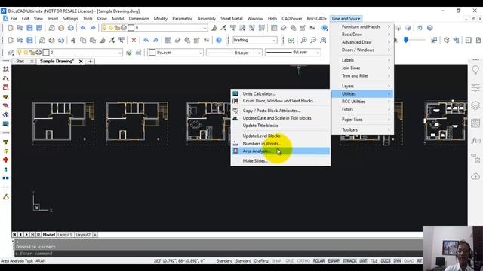Click the coordinates readout in status bar
Screen dimensions: 483x271
click(x=179, y=261)
